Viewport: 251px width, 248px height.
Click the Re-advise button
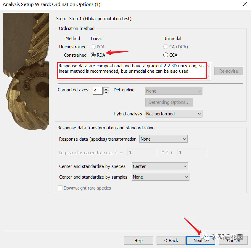[229, 71]
